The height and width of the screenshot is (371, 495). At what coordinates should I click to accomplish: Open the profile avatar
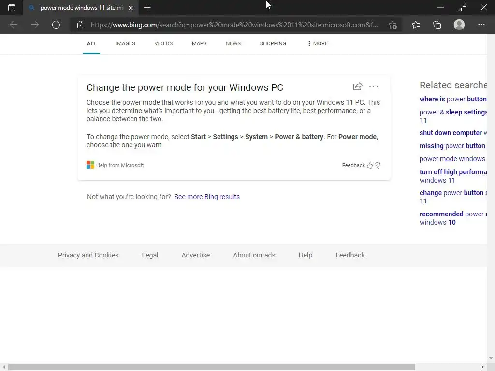click(459, 25)
